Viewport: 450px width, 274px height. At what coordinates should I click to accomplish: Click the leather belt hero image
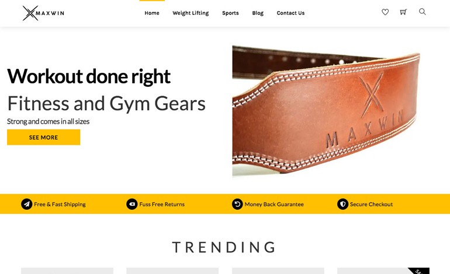pyautogui.click(x=326, y=112)
